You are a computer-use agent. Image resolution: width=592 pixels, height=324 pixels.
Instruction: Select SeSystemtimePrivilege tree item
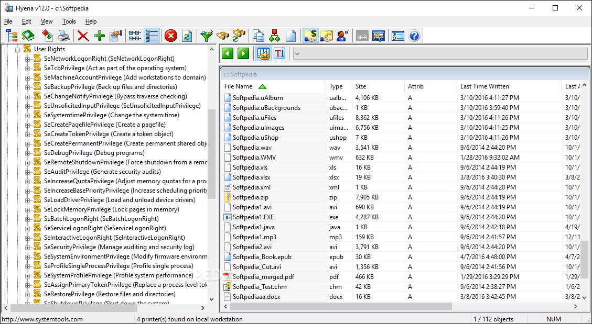point(111,115)
